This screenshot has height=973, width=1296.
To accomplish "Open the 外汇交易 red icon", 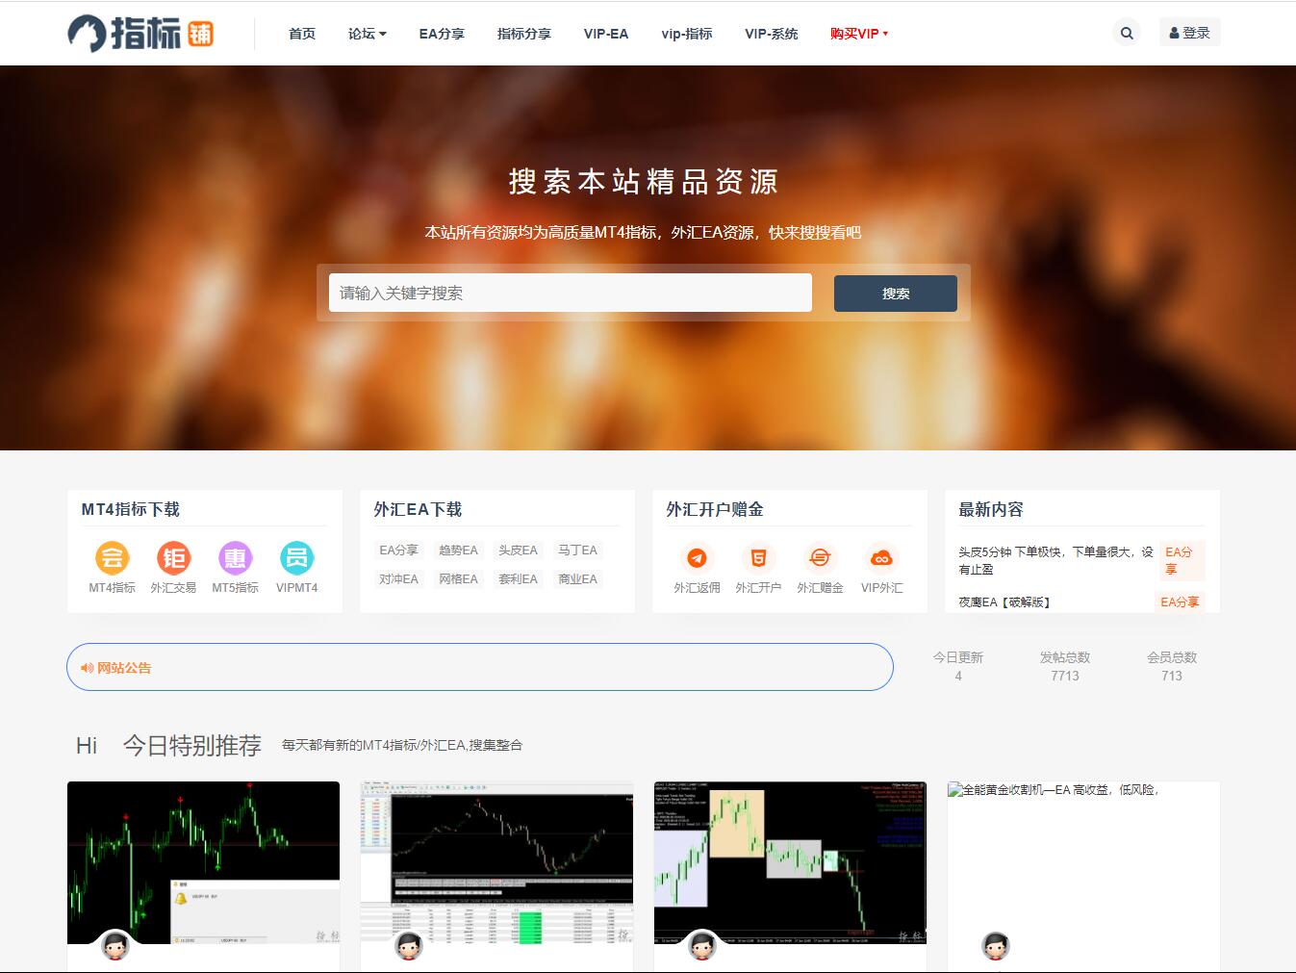I will click(174, 558).
